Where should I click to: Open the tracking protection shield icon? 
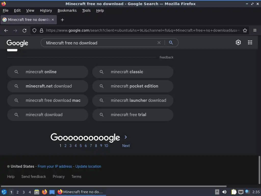click(34, 31)
